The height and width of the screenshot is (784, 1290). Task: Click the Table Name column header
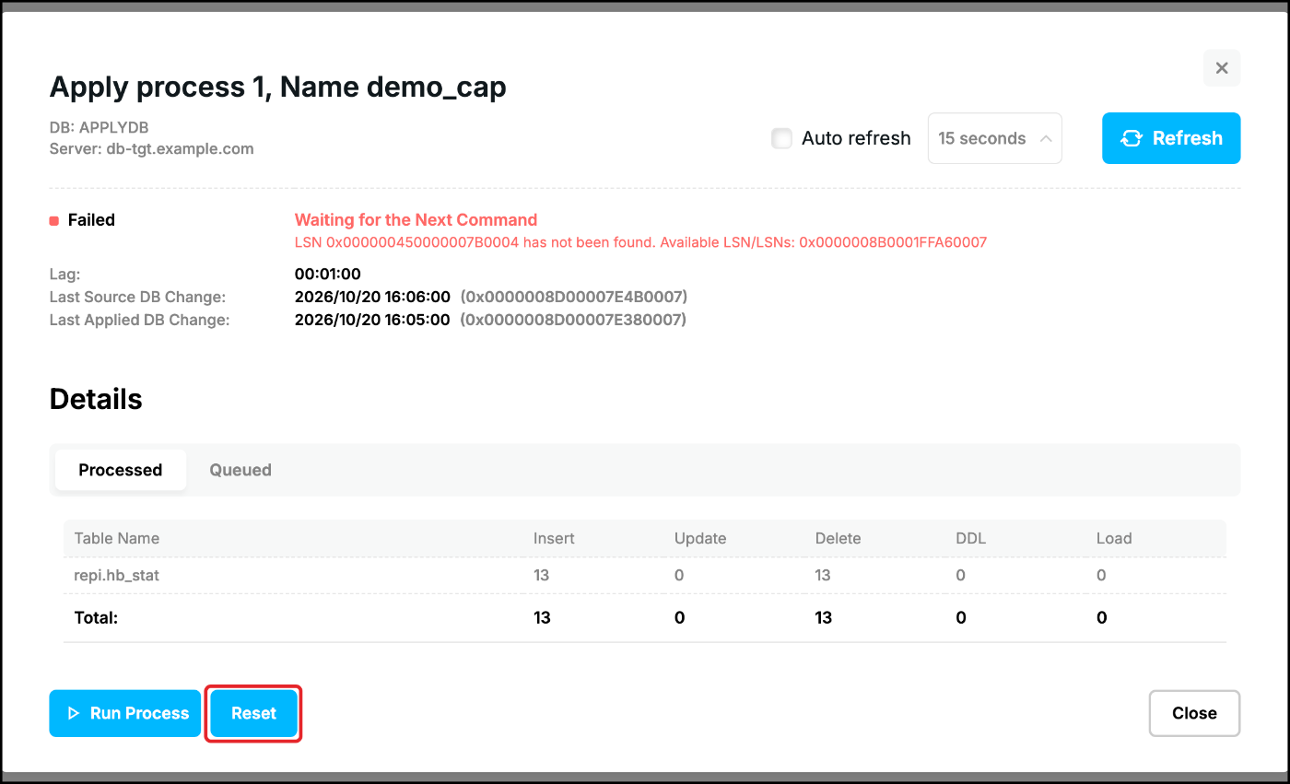117,538
